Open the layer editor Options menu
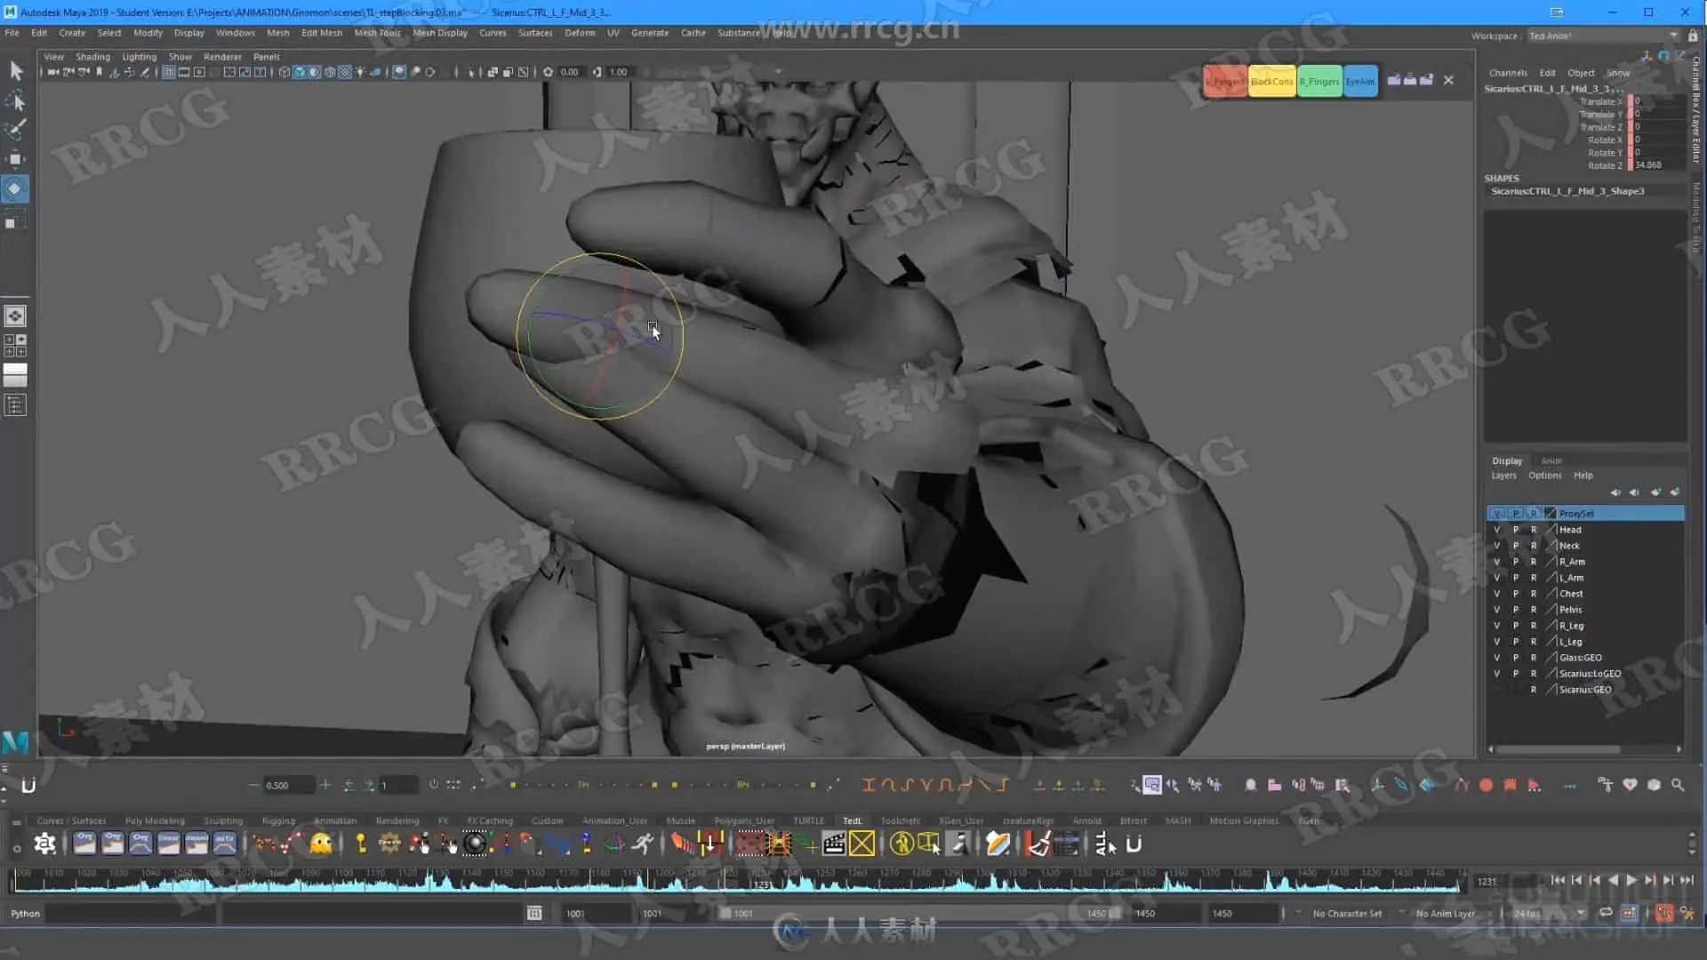 tap(1544, 476)
